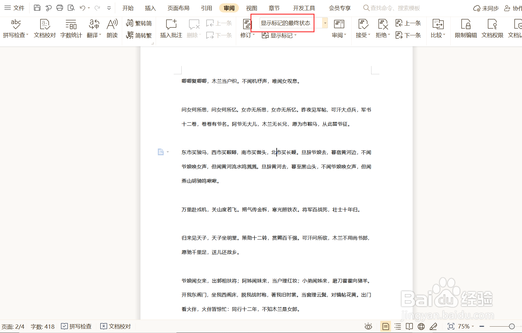
Task: Click 插入批注 insert comment
Action: (x=171, y=29)
